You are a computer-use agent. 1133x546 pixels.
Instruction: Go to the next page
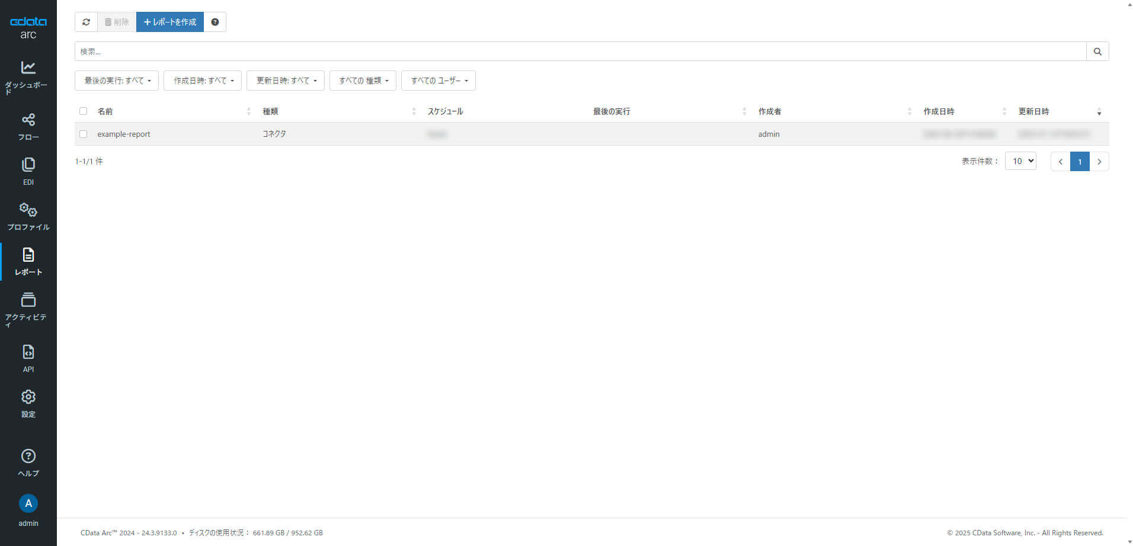click(x=1099, y=162)
